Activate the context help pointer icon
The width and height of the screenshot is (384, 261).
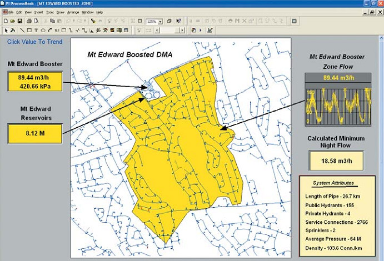[x=178, y=21]
